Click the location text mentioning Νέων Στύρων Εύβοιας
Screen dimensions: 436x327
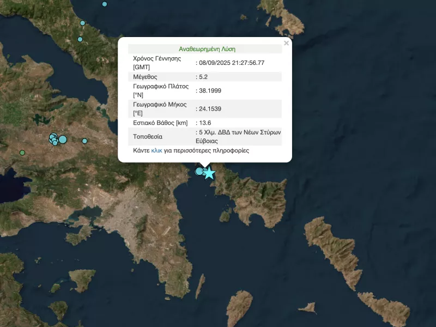coord(240,136)
